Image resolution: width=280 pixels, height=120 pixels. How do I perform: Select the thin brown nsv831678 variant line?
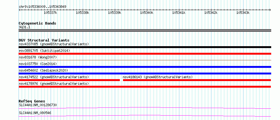click(x=145, y=60)
